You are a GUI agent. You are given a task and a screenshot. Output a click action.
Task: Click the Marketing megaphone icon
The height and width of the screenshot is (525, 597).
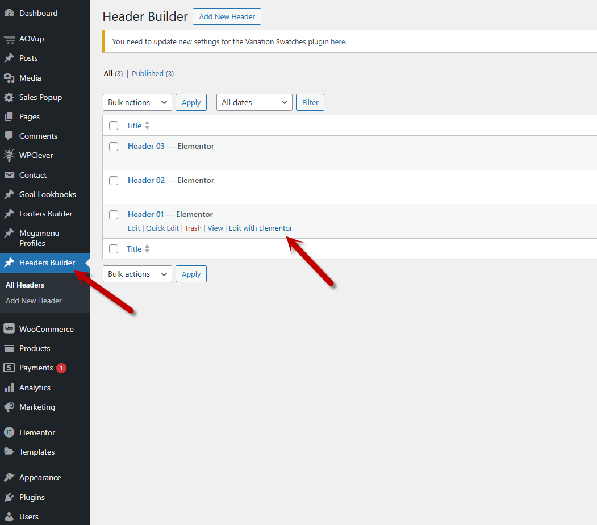9,407
